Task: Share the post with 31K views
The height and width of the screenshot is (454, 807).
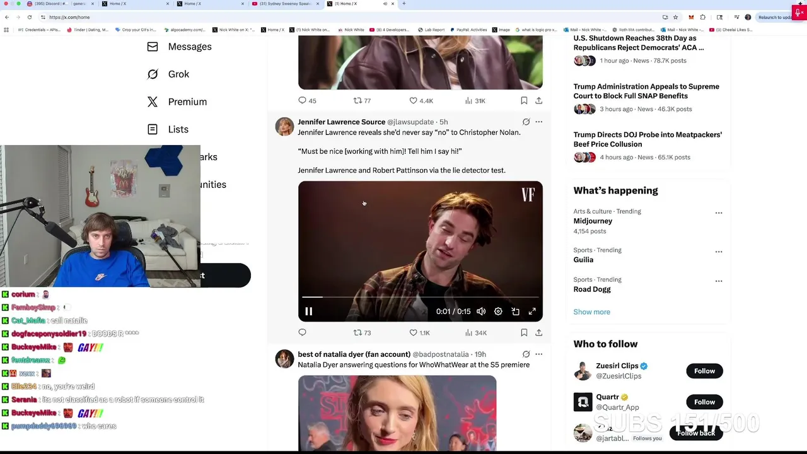Action: [x=538, y=100]
